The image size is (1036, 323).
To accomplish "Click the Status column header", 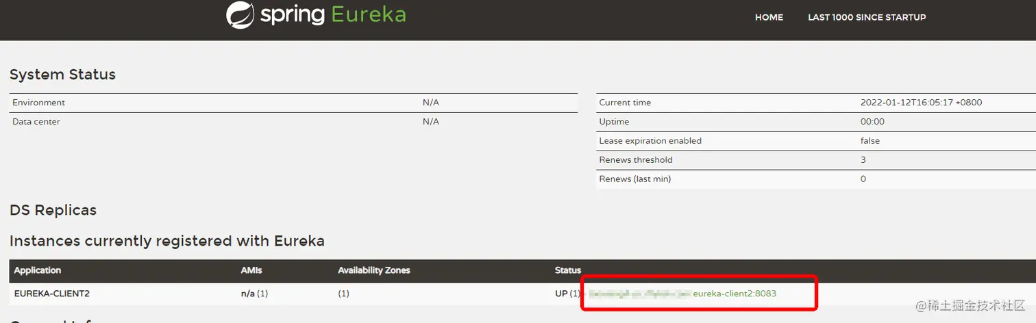I will click(x=568, y=270).
